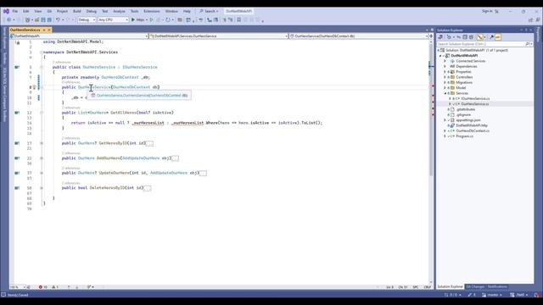
Task: Toggle pin on the OurHeroService.cs tab
Action: [x=44, y=30]
